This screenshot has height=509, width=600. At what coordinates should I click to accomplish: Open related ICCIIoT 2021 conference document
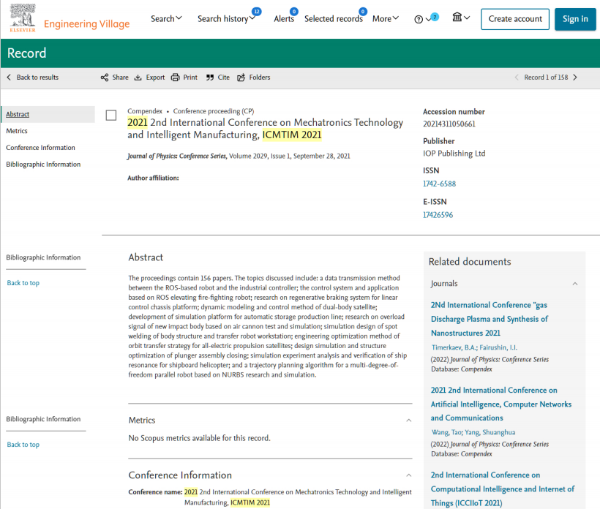coord(503,489)
